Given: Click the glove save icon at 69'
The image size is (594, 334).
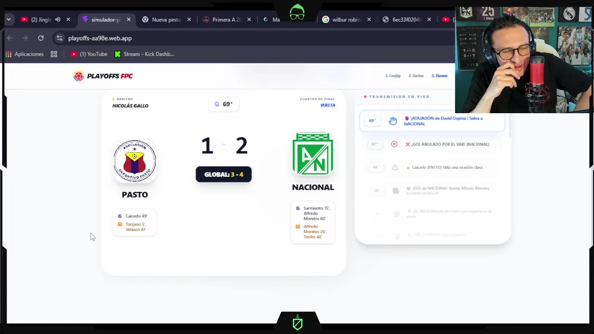Looking at the screenshot, I should pos(393,121).
